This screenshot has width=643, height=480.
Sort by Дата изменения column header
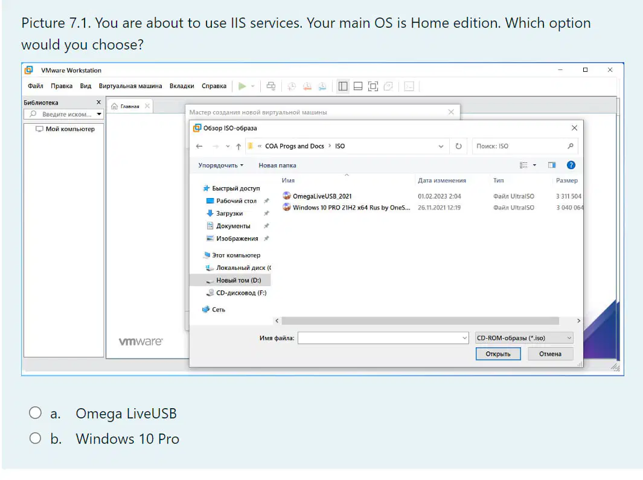point(442,180)
